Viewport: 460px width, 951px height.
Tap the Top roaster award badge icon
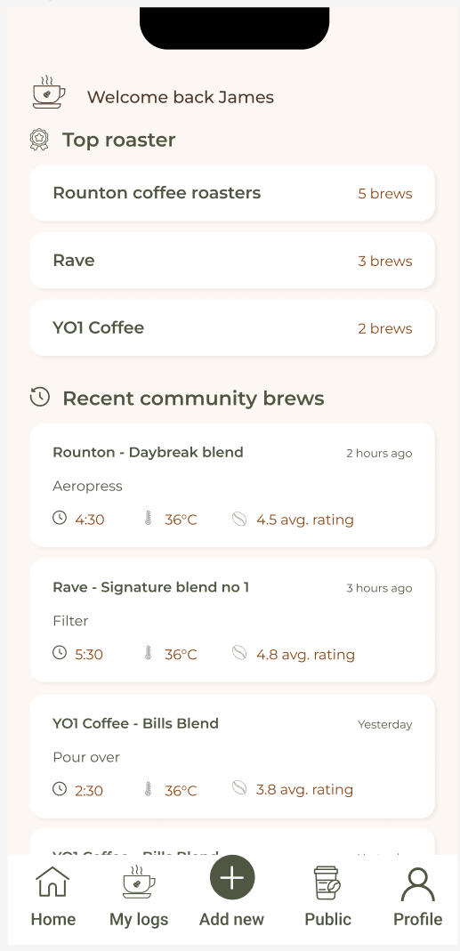click(39, 140)
